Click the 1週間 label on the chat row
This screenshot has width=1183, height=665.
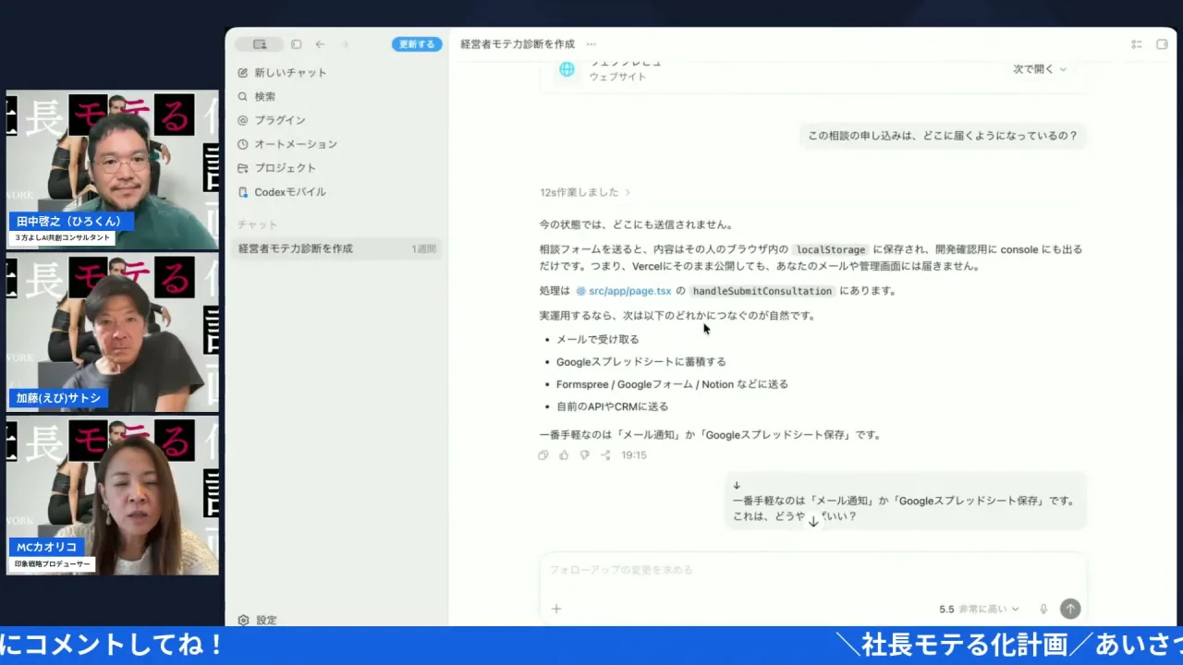(x=424, y=249)
